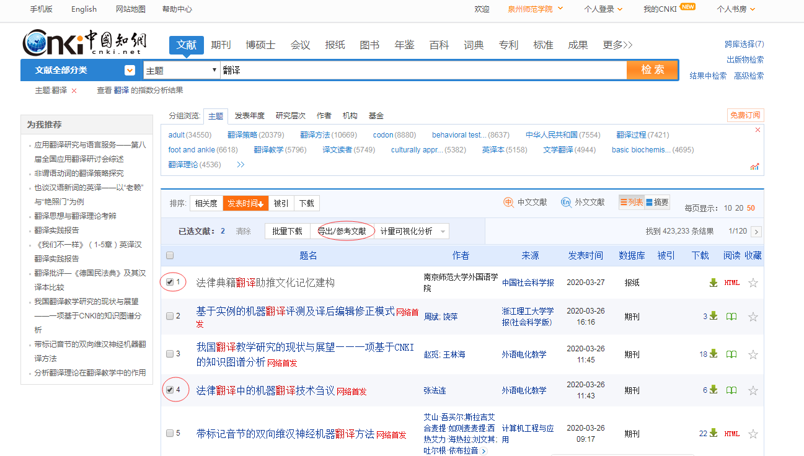Open the chart visualization icon in group panel

click(x=754, y=166)
